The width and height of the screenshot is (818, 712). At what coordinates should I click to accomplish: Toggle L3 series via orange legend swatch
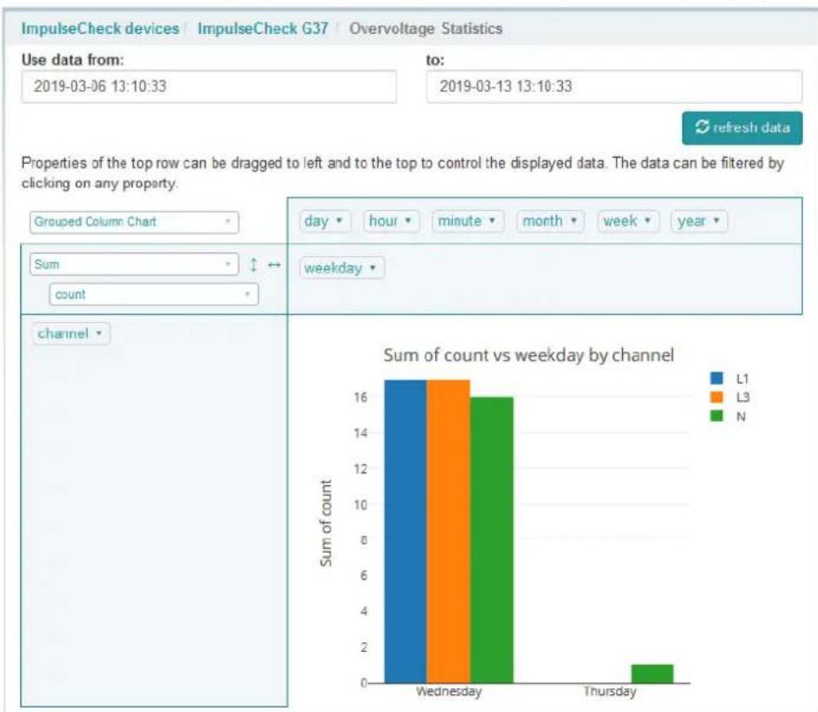(x=717, y=397)
